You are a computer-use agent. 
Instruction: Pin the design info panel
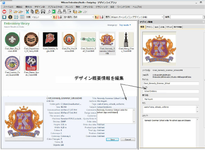pyautogui.click(x=203, y=22)
